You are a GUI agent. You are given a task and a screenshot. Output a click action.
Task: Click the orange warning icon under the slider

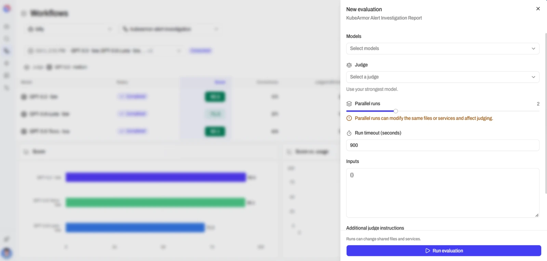[x=349, y=118]
